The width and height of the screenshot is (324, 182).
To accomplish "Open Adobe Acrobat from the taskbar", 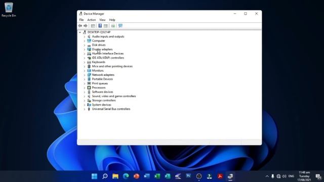I will [x=220, y=176].
